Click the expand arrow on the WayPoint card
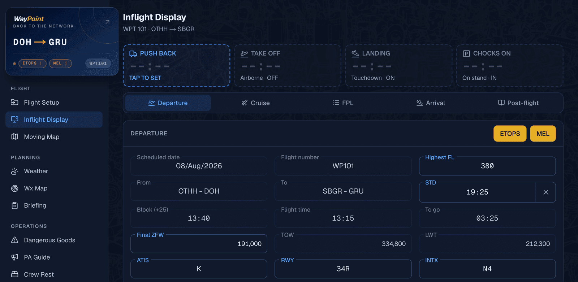Viewport: 578px width, 282px height. (x=107, y=22)
